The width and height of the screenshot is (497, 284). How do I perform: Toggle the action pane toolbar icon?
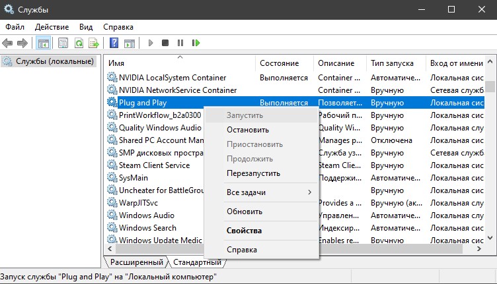pyautogui.click(x=130, y=43)
